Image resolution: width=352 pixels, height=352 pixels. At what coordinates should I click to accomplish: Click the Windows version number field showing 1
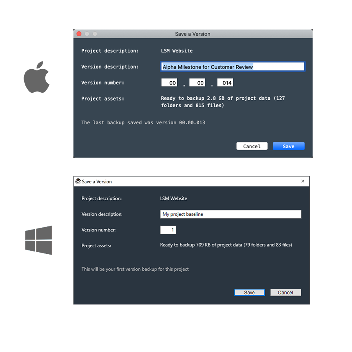168,230
